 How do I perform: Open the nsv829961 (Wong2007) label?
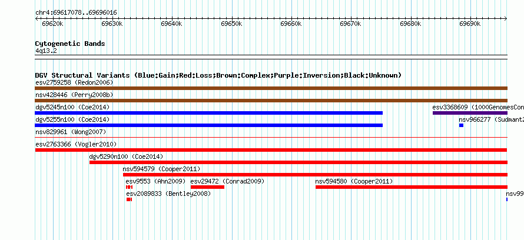coord(71,132)
